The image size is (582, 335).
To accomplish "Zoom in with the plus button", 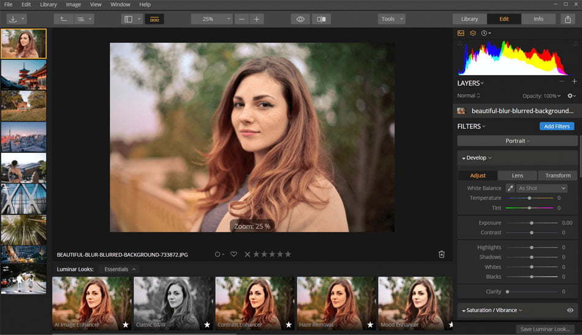I will coord(257,19).
